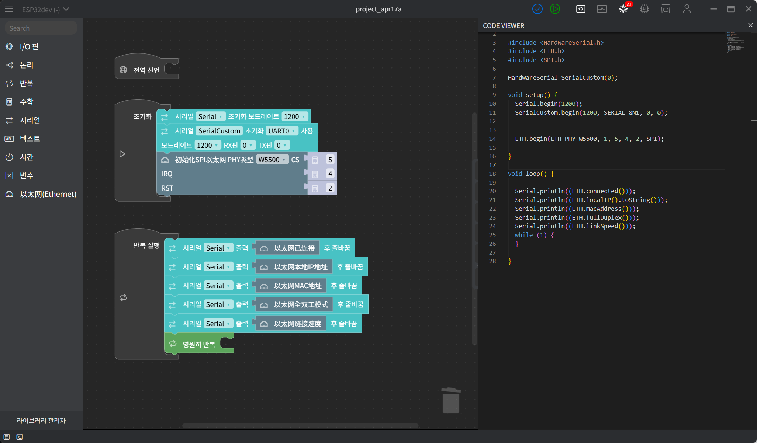Screen dimensions: 757x443
Task: Open the ESP32dev board selector dropdown
Action: point(45,10)
